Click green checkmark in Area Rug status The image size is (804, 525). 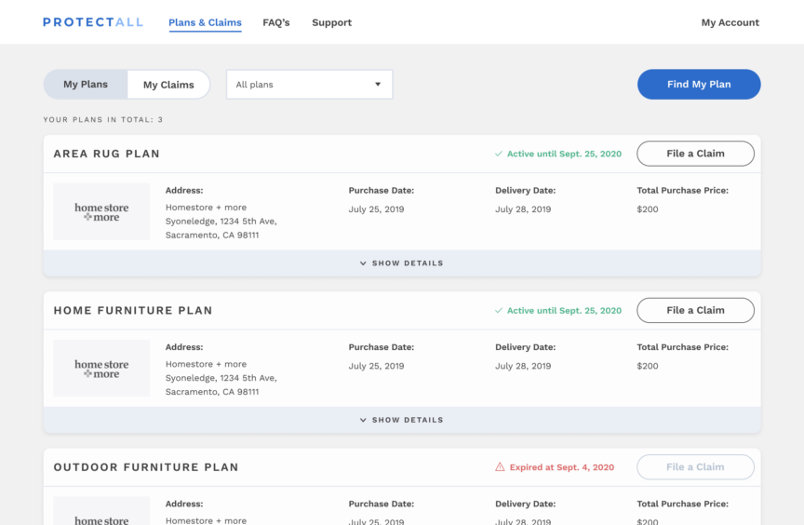click(x=499, y=154)
